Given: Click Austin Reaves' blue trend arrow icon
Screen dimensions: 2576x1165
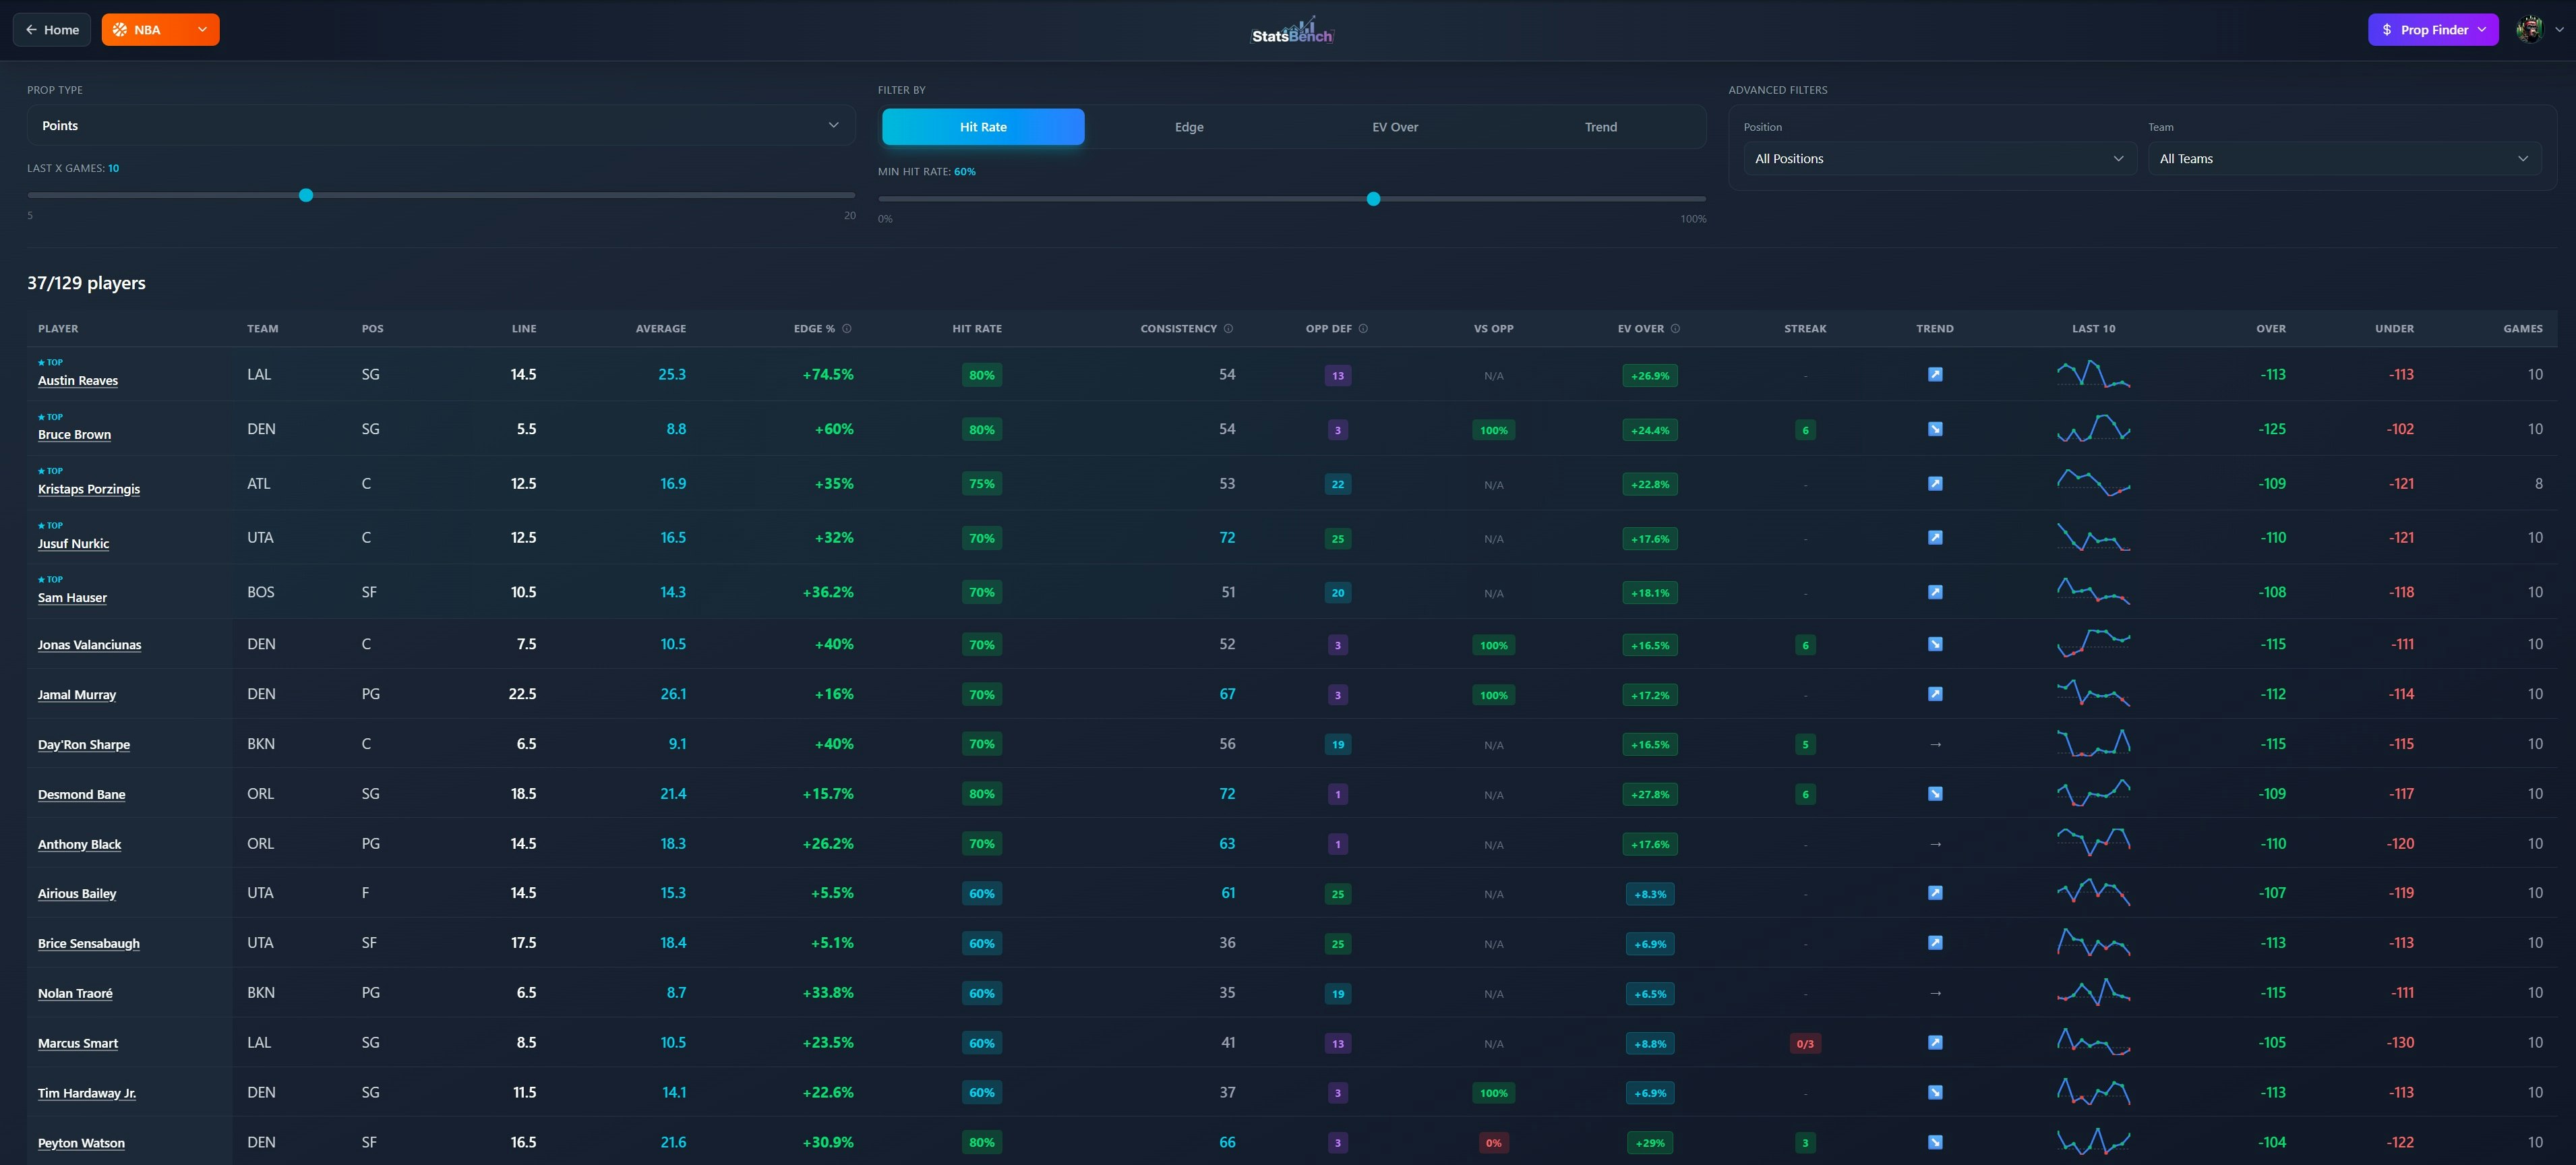Looking at the screenshot, I should coord(1935,374).
